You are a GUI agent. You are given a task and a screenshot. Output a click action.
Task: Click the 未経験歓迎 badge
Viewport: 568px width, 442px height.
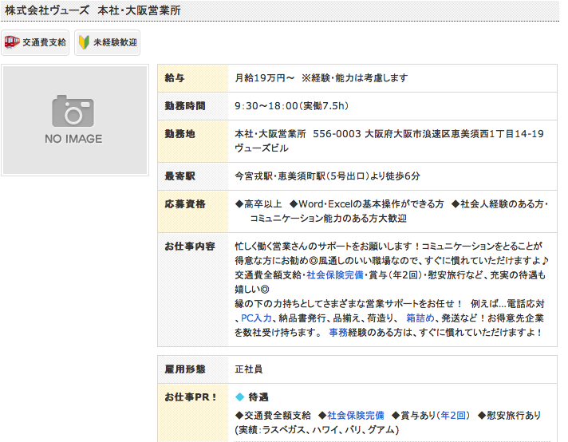(x=107, y=43)
